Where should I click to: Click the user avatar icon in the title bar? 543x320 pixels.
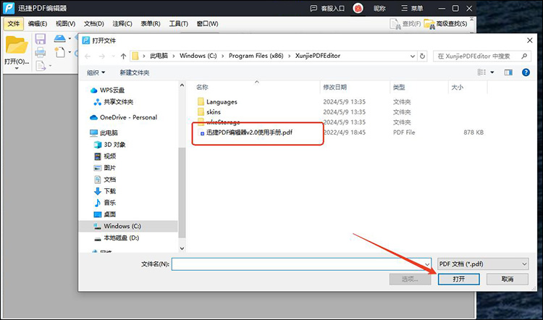click(x=358, y=8)
